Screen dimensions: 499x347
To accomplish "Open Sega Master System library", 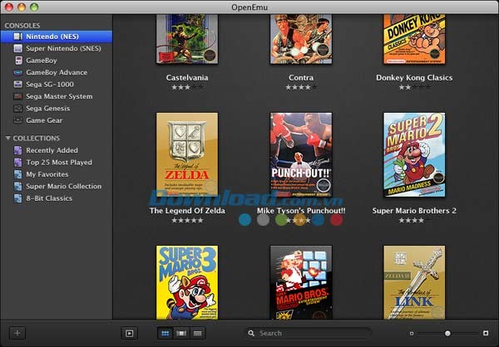I will pos(57,96).
